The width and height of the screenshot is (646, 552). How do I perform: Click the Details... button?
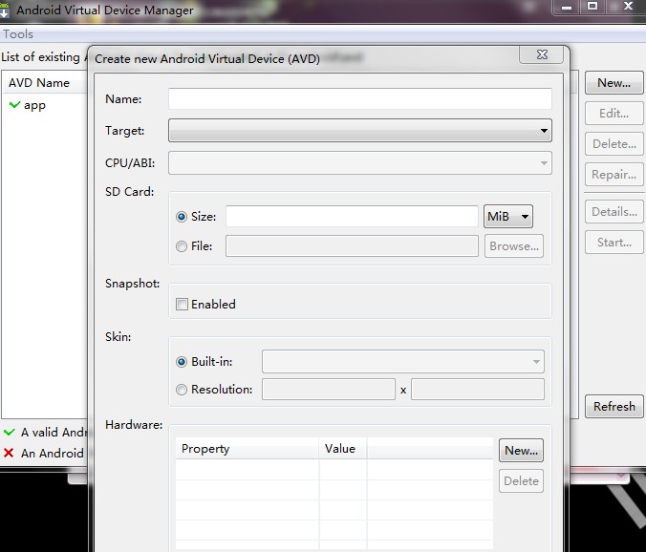[614, 212]
